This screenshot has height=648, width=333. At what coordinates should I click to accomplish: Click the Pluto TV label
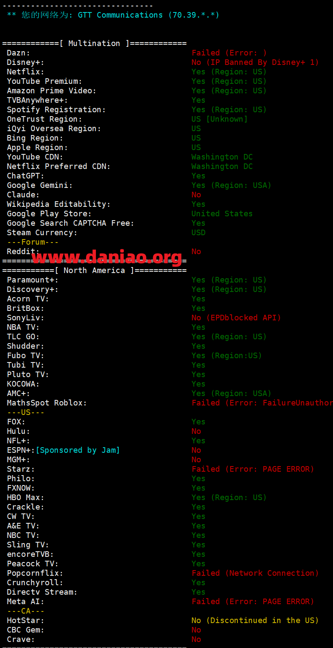[28, 375]
